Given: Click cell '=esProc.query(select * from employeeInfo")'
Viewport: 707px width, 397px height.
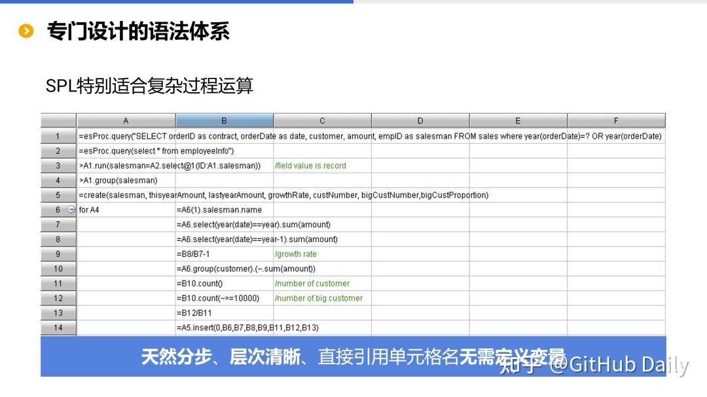Looking at the screenshot, I should (156, 151).
